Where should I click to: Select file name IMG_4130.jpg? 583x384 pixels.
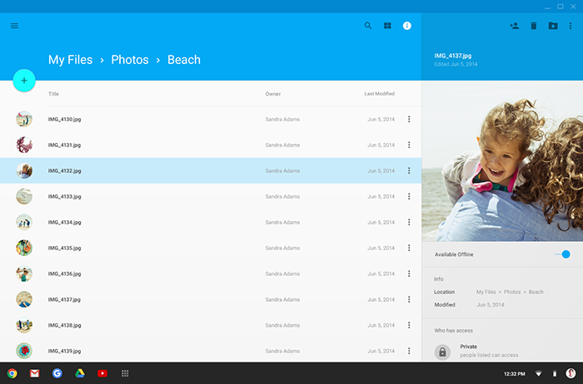coord(64,119)
